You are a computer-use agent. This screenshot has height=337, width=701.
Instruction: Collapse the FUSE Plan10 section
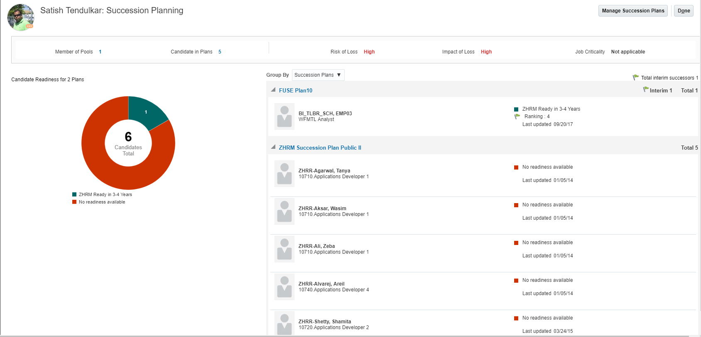point(273,90)
